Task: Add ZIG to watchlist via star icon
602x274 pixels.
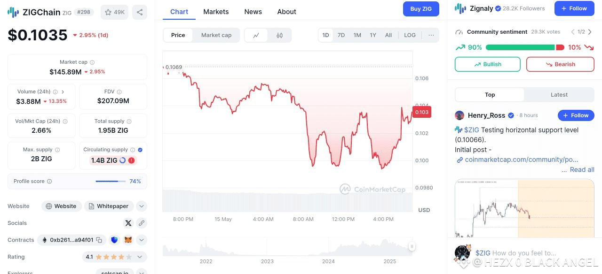Action: 114,12
